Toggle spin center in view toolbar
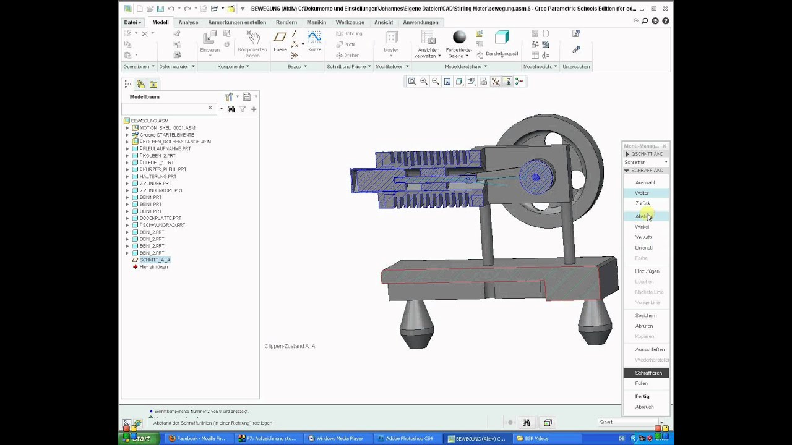This screenshot has height=445, width=792. pos(519,82)
